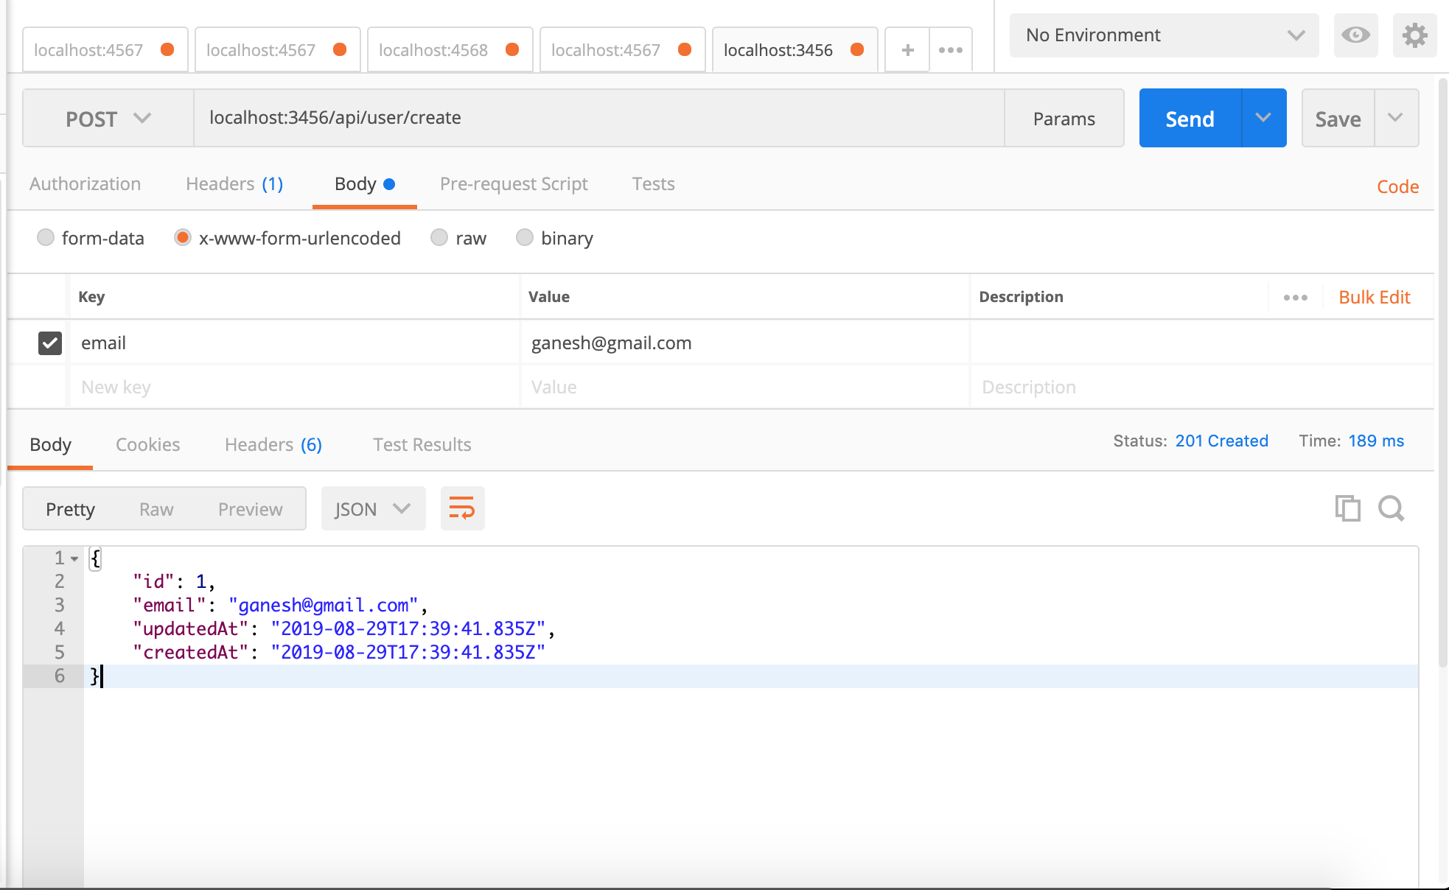Select the form-data radio option
The width and height of the screenshot is (1449, 890).
(46, 238)
